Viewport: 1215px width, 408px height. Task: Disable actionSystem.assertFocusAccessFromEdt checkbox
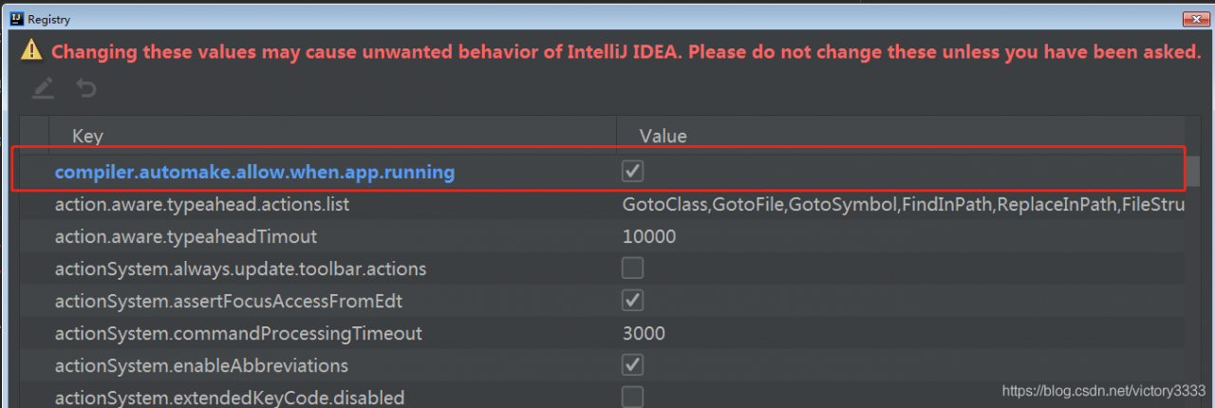632,300
